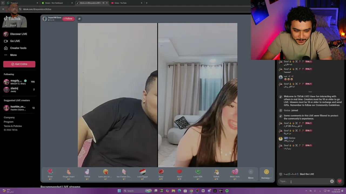The image size is (346, 194).
Task: Click the TikTok logo in sidebar
Action: (x=12, y=19)
